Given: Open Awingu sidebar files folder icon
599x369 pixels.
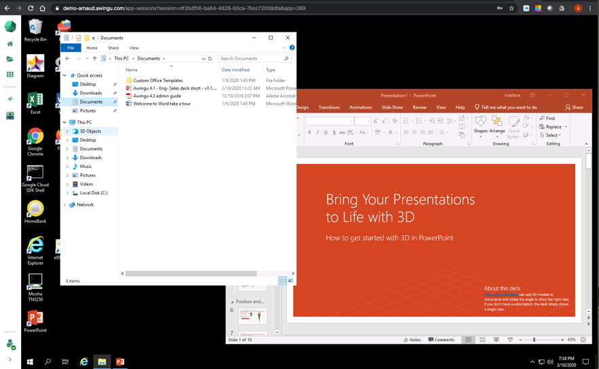Looking at the screenshot, I should click(x=10, y=59).
